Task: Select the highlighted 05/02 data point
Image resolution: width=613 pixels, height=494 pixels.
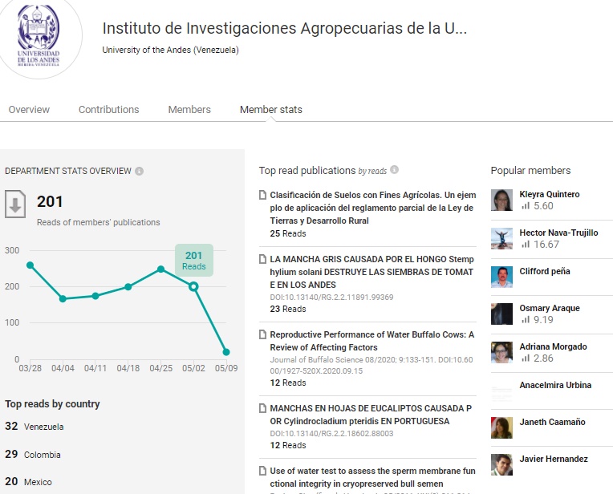Action: pos(193,287)
